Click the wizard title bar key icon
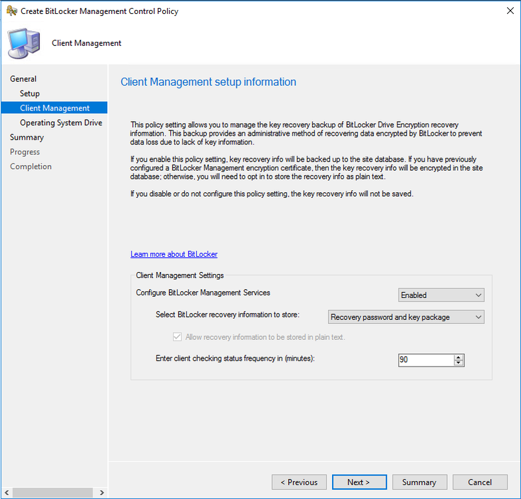This screenshot has width=521, height=499. pyautogui.click(x=11, y=11)
